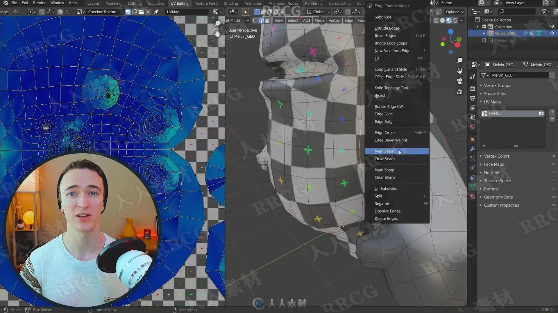
Task: Pin the image in the UV editor
Action: coord(156,12)
